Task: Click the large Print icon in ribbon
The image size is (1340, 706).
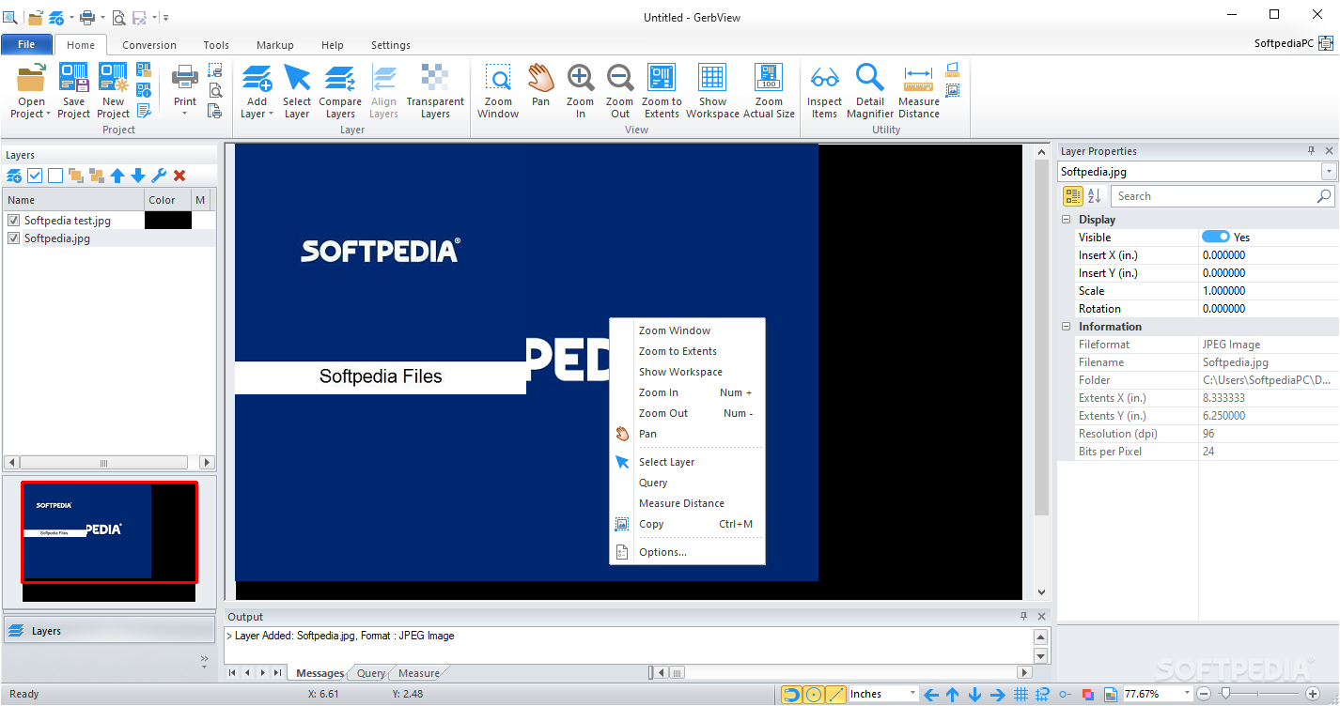Action: point(185,78)
